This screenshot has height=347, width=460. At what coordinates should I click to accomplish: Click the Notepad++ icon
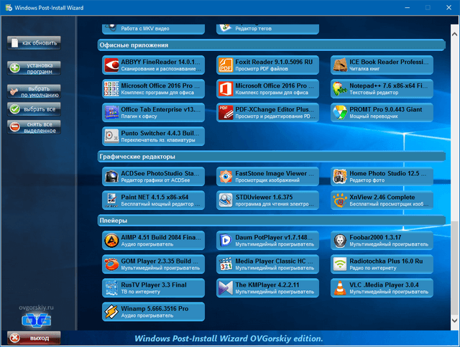click(339, 89)
